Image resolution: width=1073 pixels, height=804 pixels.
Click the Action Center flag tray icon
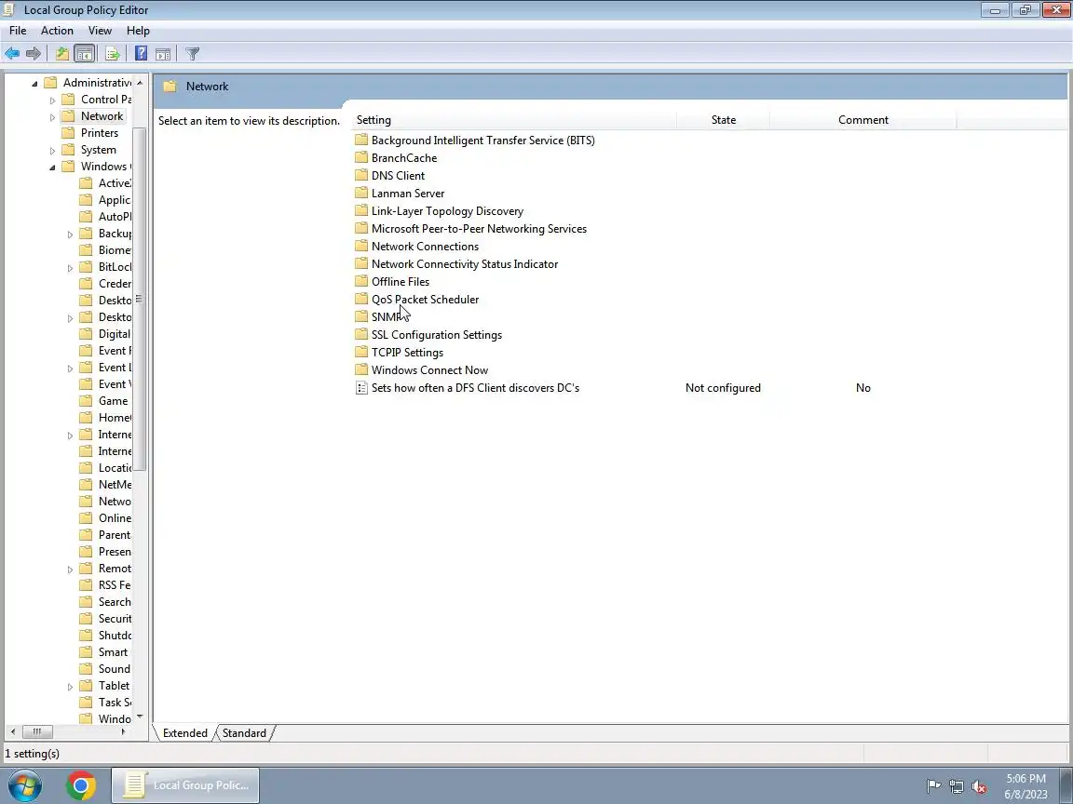click(933, 786)
